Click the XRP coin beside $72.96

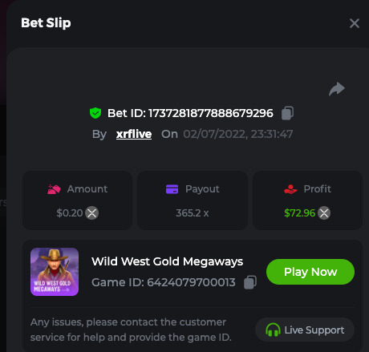pyautogui.click(x=324, y=213)
